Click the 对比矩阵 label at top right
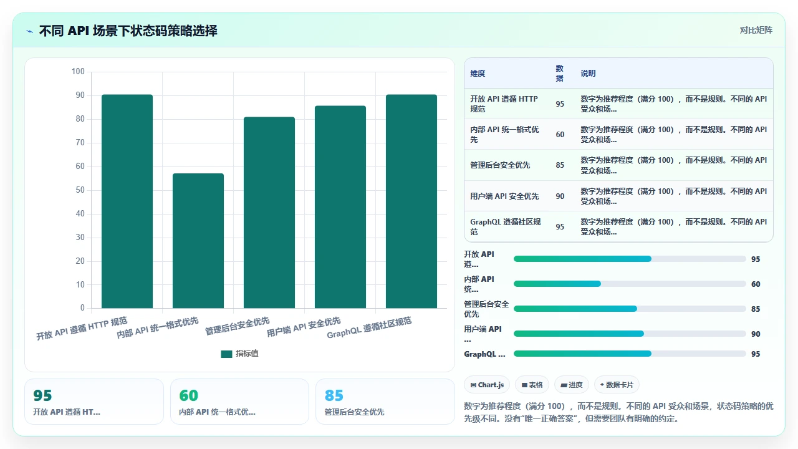Image resolution: width=798 pixels, height=449 pixels. (756, 30)
